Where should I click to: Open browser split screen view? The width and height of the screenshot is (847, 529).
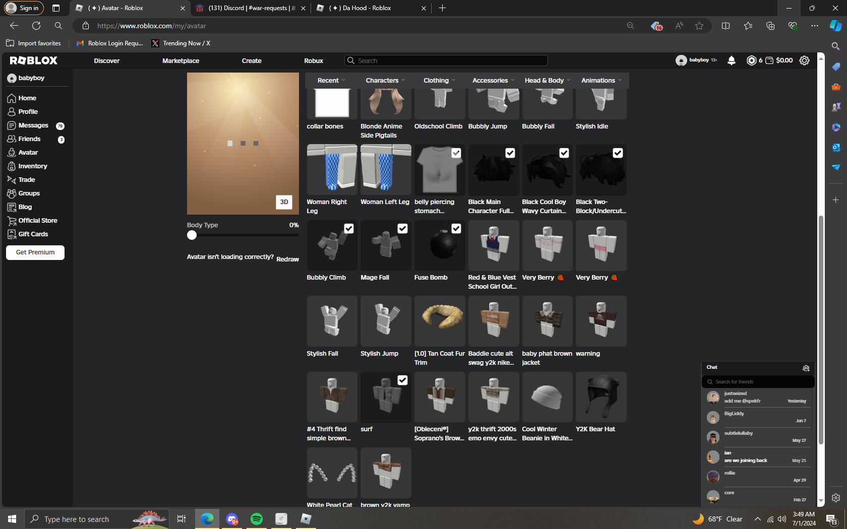[x=725, y=26]
